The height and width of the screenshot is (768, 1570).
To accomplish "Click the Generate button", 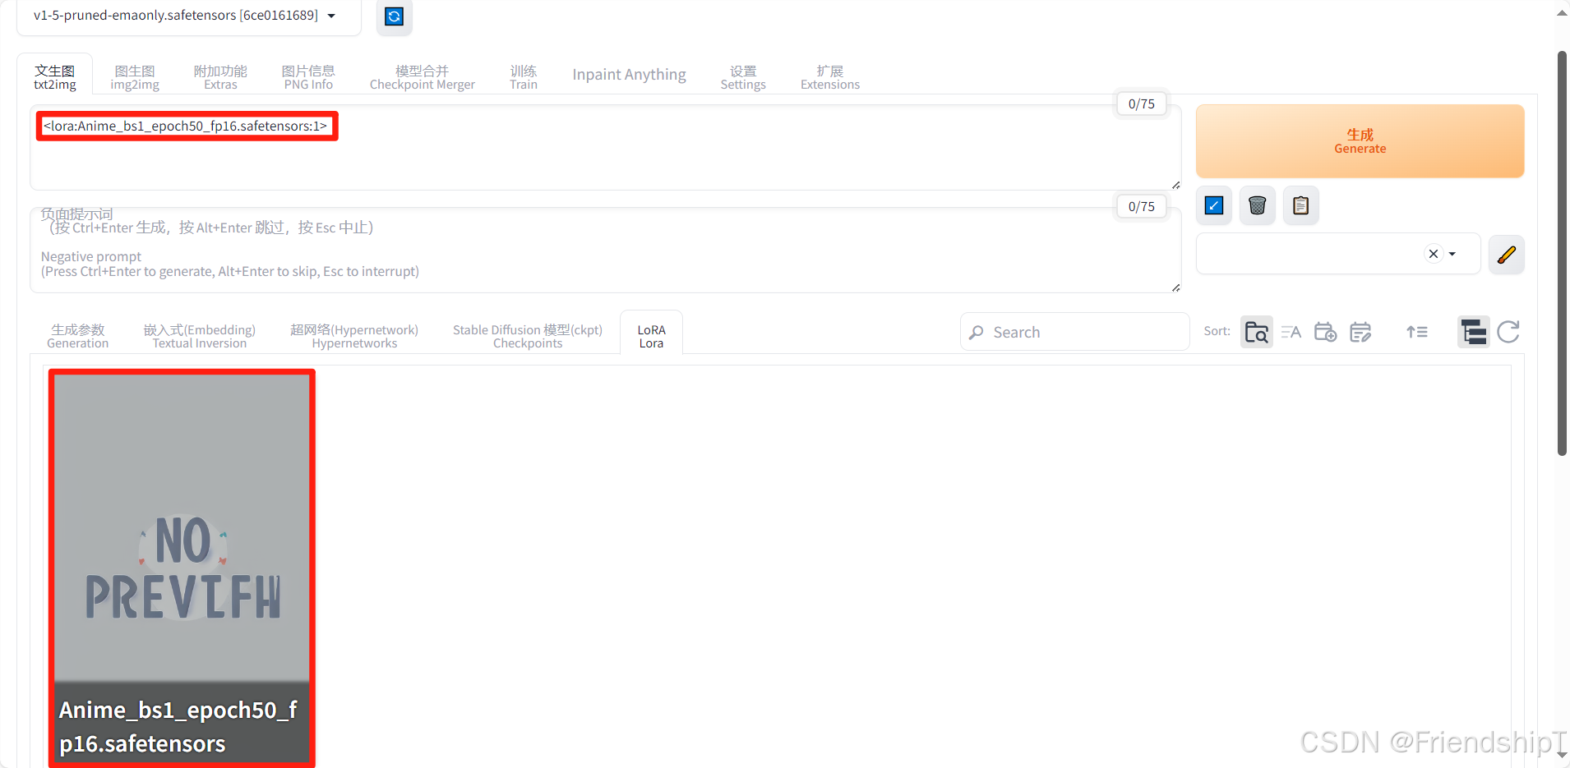I will click(x=1358, y=140).
